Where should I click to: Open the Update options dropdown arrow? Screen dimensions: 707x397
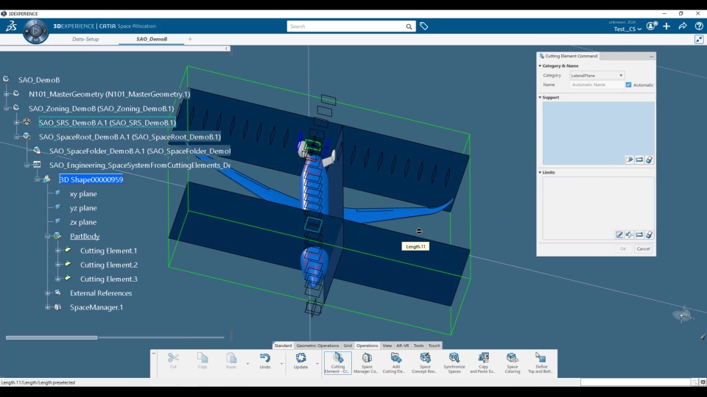tap(317, 363)
